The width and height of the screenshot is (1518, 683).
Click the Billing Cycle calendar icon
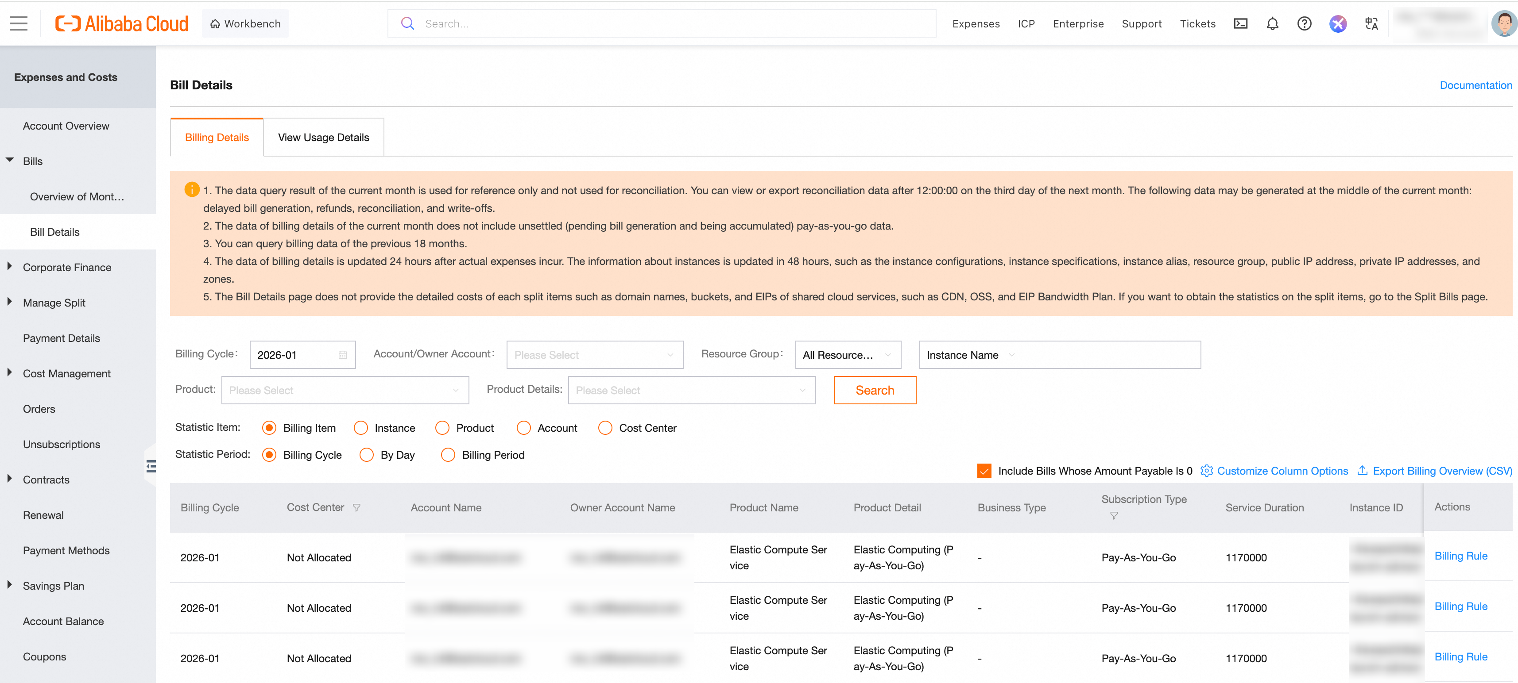click(x=342, y=355)
